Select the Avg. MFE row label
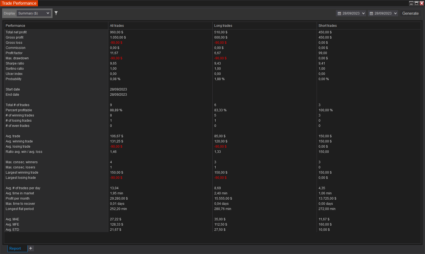Viewport: 425px width, 254px height. (12, 224)
